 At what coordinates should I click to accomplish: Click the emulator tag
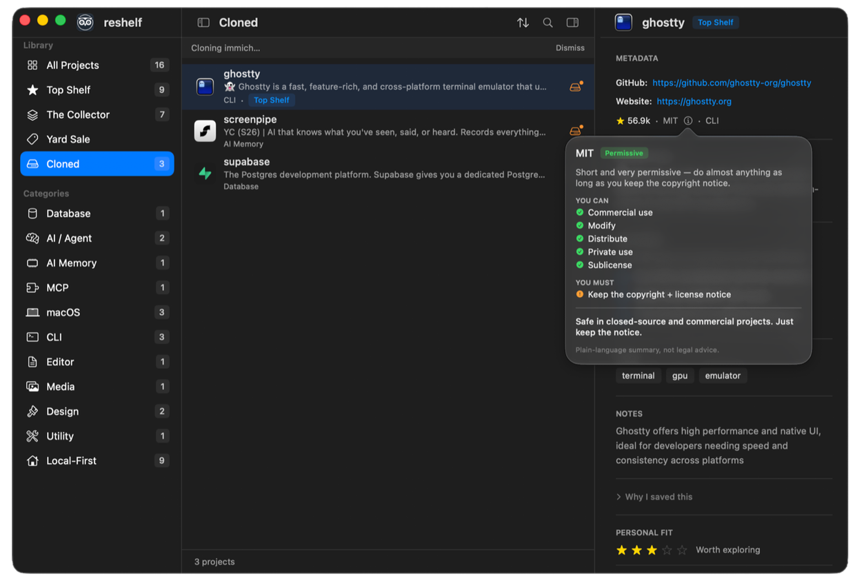coord(723,376)
